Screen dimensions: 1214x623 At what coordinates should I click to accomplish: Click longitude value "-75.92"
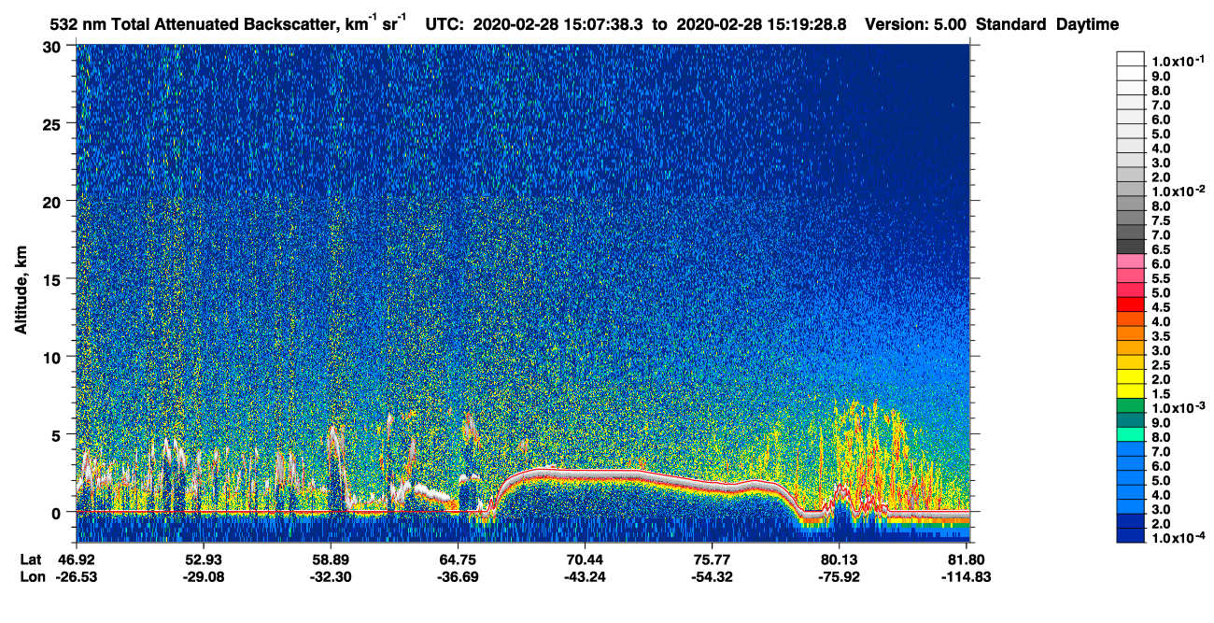[x=840, y=576]
